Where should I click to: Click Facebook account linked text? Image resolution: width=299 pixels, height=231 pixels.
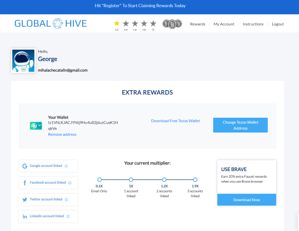(x=48, y=183)
